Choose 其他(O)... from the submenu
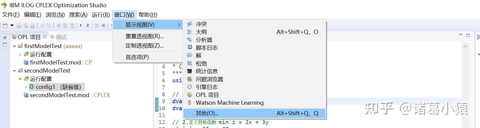Viewport: 480px width, 128px height. point(254,113)
